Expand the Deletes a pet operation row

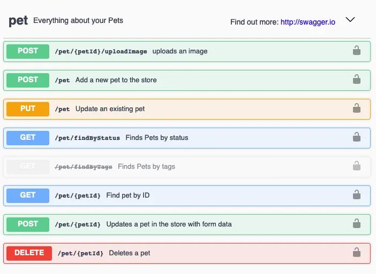pos(130,253)
